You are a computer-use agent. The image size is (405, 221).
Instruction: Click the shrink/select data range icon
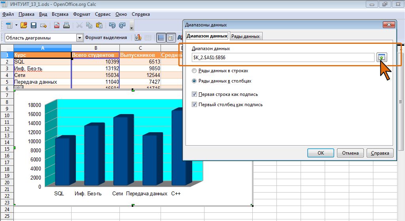tap(382, 58)
